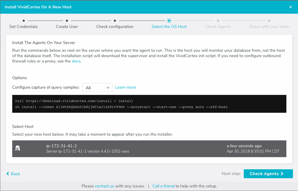The width and height of the screenshot is (298, 191).
Task: Click the 'Install The Agents On Your Server' heading
Action: tap(44, 43)
